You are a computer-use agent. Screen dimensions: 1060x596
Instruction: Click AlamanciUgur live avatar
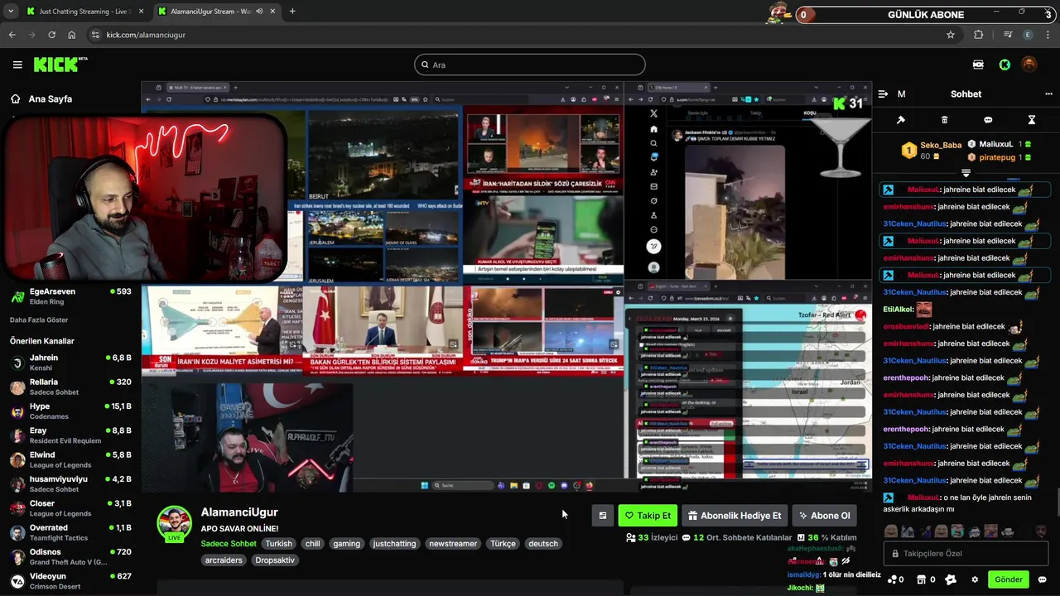pyautogui.click(x=175, y=524)
